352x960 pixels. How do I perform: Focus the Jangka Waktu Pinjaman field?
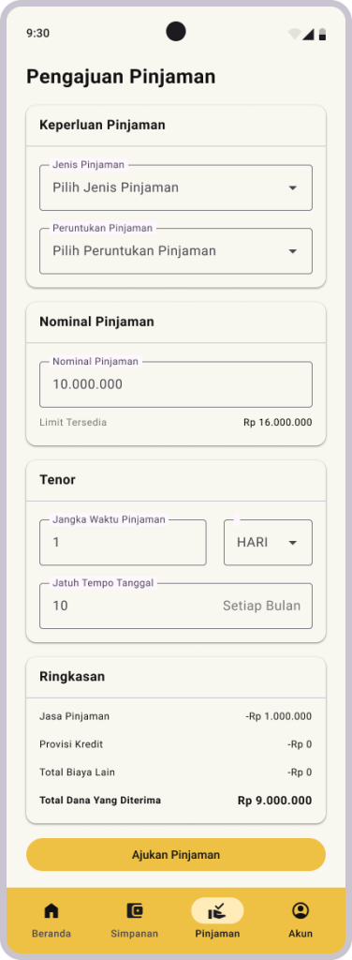tap(123, 543)
